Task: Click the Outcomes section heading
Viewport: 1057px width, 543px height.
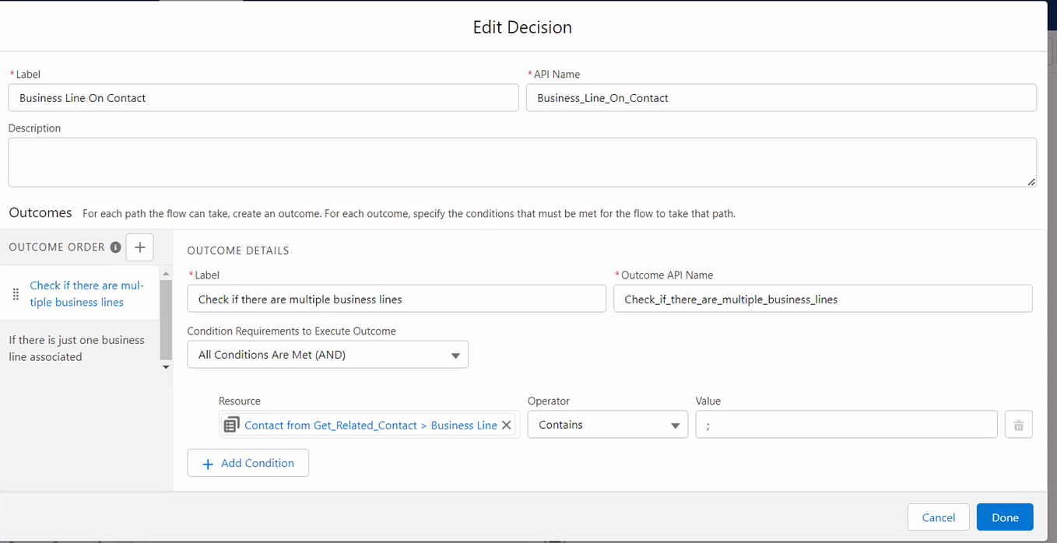Action: coord(40,212)
